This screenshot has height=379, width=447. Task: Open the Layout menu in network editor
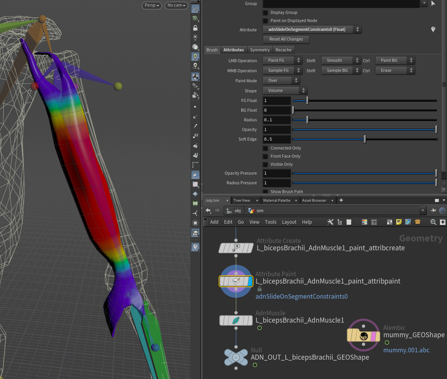[289, 222]
